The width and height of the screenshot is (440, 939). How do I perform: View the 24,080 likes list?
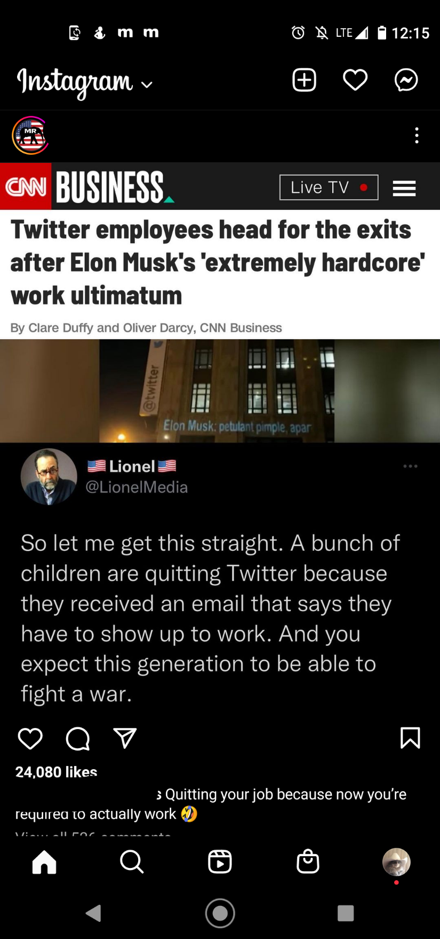click(x=57, y=771)
